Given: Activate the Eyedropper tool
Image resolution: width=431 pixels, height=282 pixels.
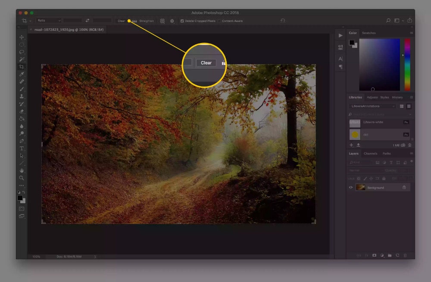Looking at the screenshot, I should tap(22, 74).
